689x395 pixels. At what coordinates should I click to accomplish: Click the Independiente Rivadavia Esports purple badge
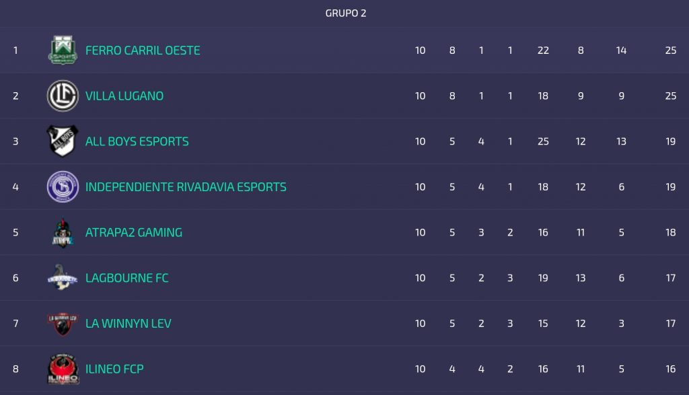(x=63, y=186)
